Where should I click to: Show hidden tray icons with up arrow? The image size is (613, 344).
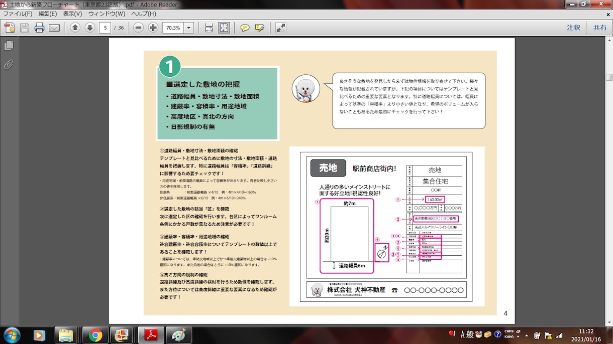tap(526, 335)
